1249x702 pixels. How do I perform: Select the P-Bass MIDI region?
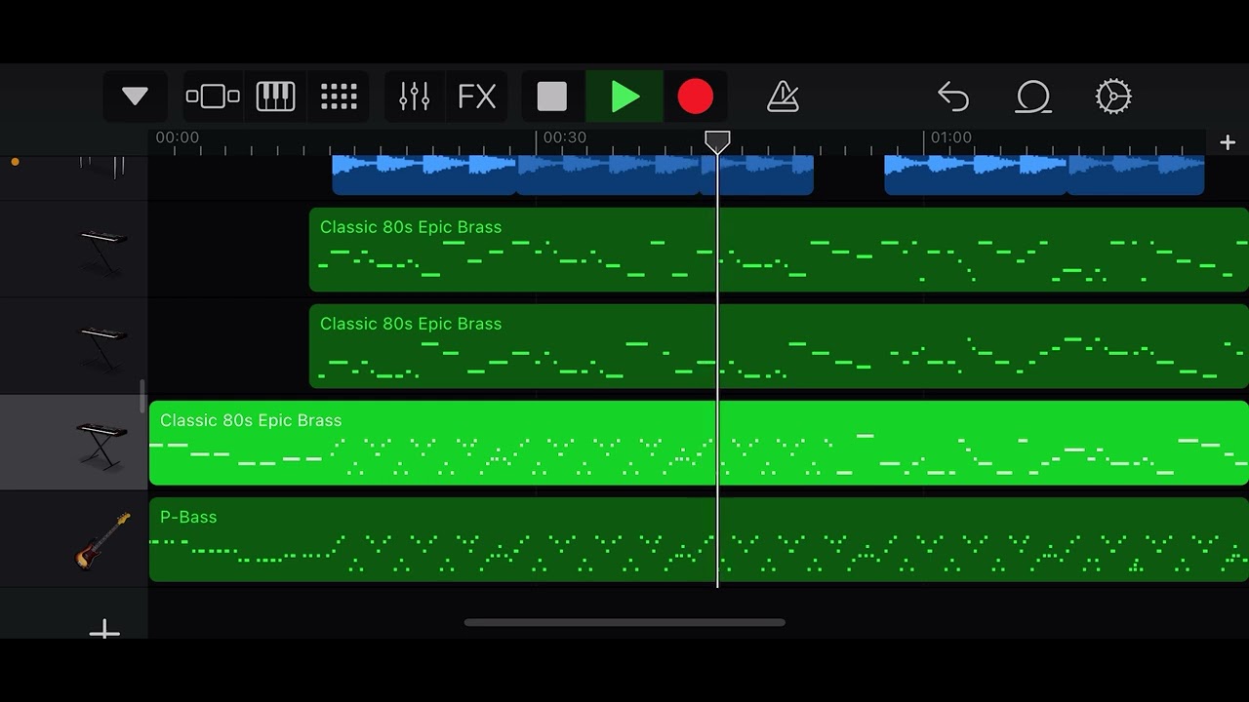pos(699,540)
